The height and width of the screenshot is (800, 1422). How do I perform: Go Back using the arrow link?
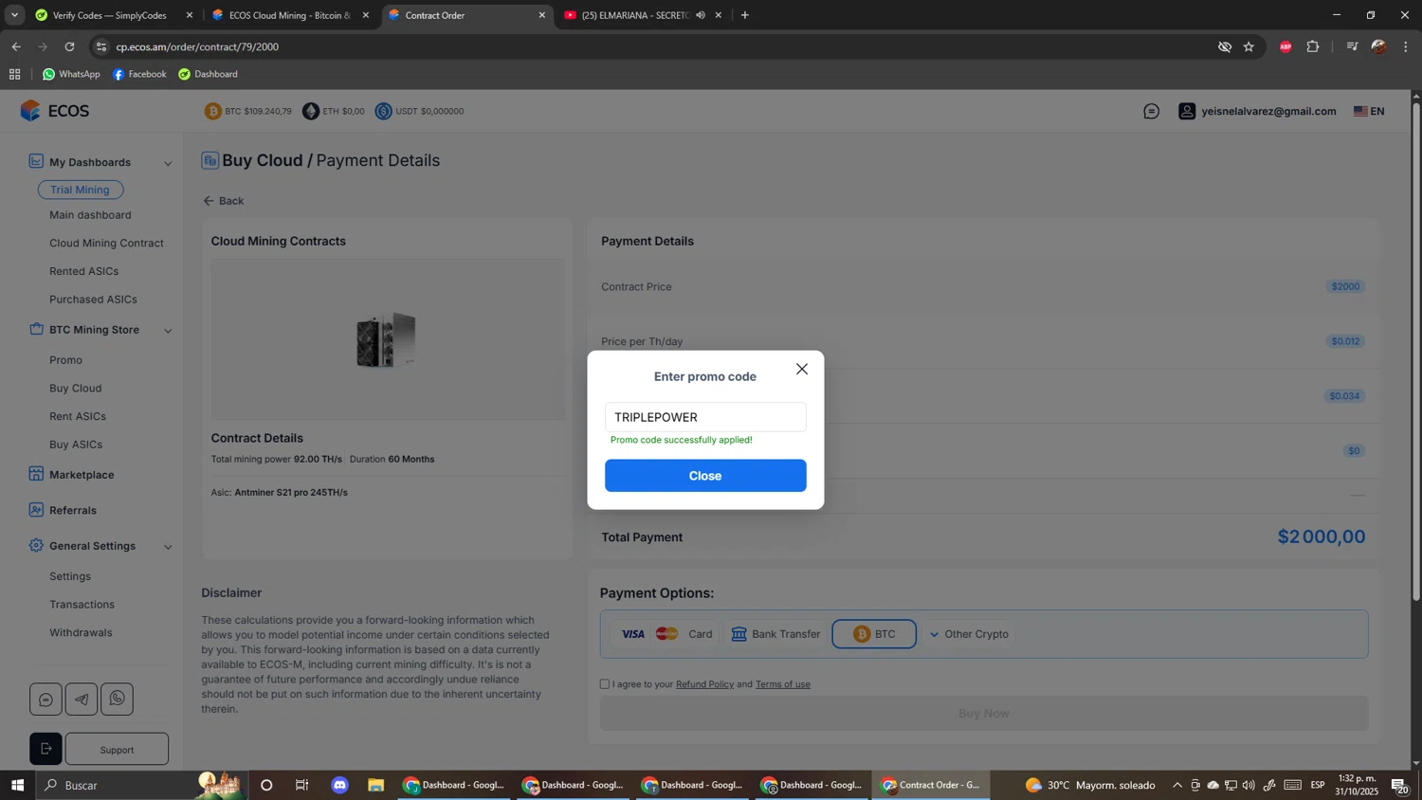coord(224,201)
